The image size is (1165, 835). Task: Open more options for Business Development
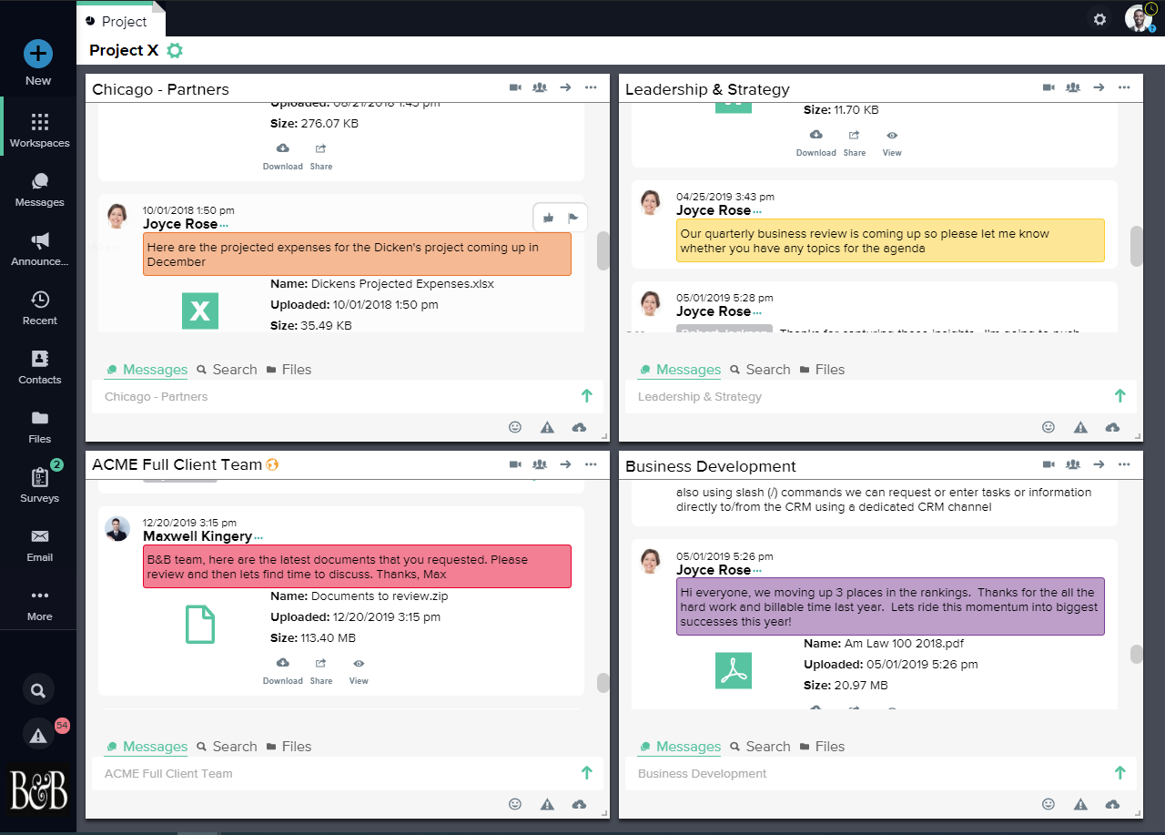tap(1124, 464)
